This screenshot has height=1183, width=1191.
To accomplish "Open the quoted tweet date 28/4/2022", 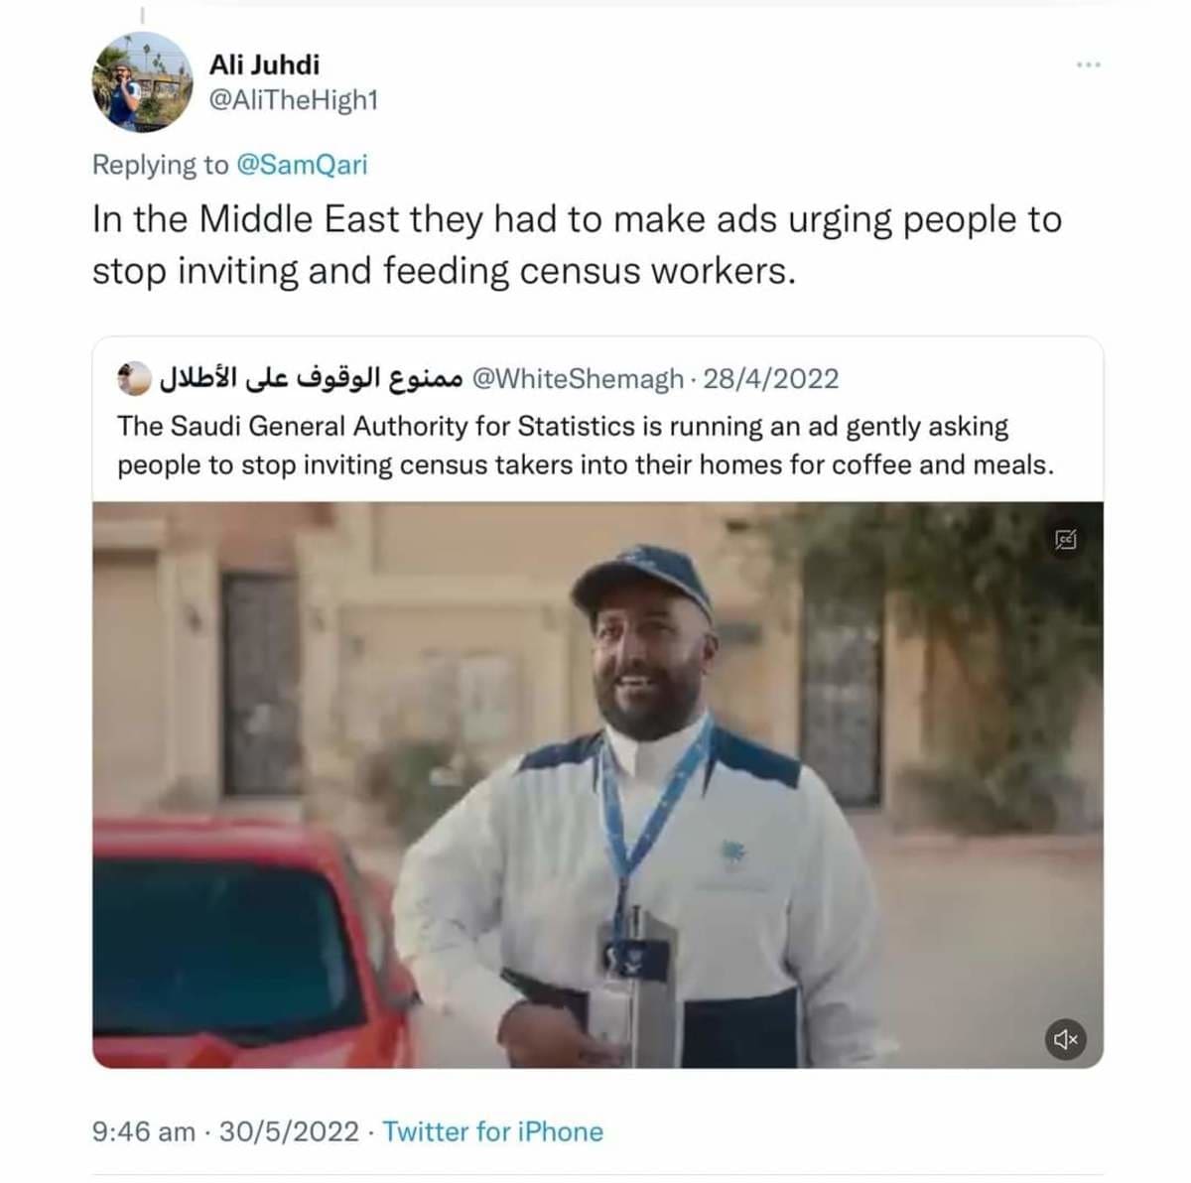I will [771, 379].
